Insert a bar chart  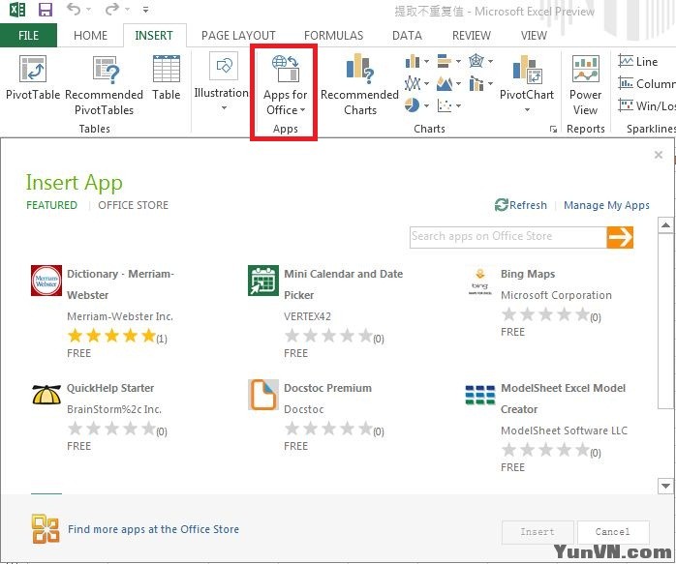(444, 61)
